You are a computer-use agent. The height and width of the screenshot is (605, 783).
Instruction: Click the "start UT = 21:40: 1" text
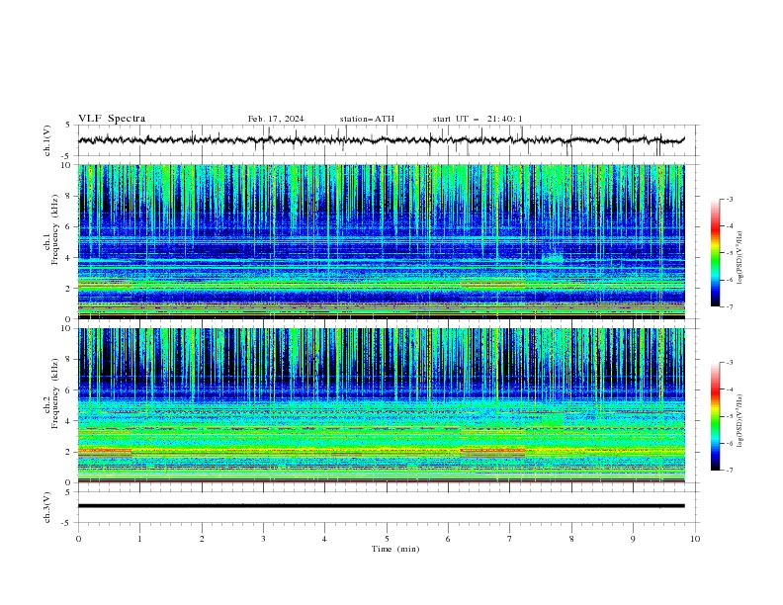coord(478,119)
